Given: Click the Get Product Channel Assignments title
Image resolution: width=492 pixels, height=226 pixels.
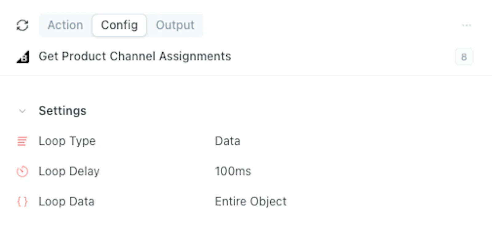Looking at the screenshot, I should pyautogui.click(x=135, y=56).
